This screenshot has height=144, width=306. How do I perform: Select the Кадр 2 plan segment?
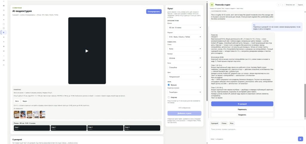(x=68, y=128)
